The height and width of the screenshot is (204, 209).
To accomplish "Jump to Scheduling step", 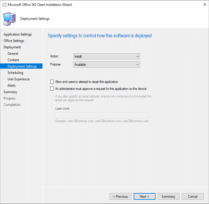I will [15, 73].
